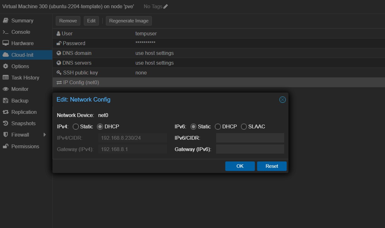Click the Options gear icon

point(5,66)
